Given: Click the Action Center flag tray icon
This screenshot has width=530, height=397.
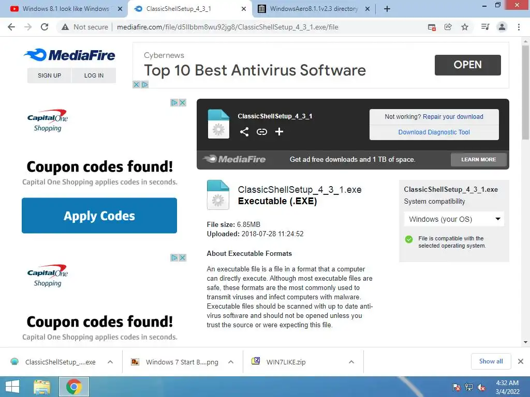Looking at the screenshot, I should pyautogui.click(x=457, y=387).
